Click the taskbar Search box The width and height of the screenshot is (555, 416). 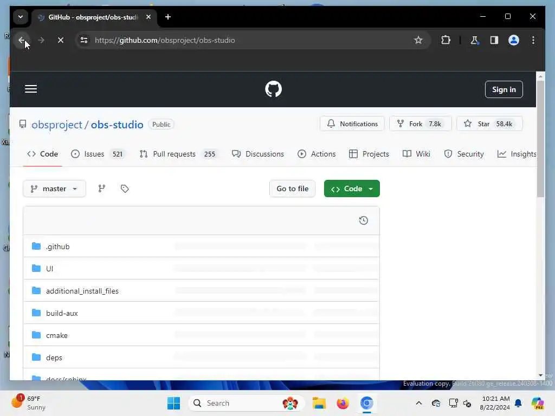pyautogui.click(x=246, y=403)
